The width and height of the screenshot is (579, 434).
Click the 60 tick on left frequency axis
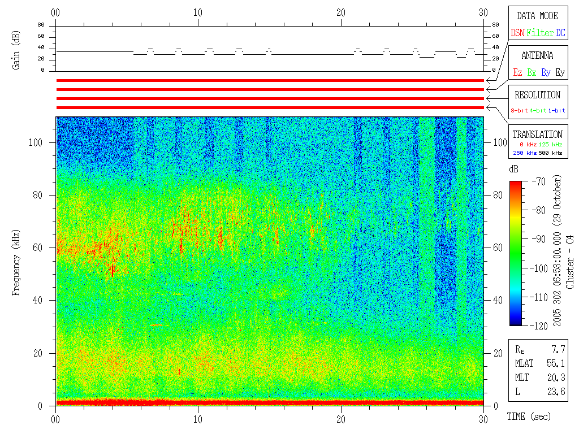point(38,248)
